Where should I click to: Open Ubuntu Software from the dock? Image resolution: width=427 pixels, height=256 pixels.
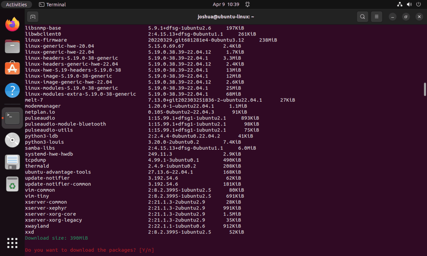pyautogui.click(x=12, y=68)
